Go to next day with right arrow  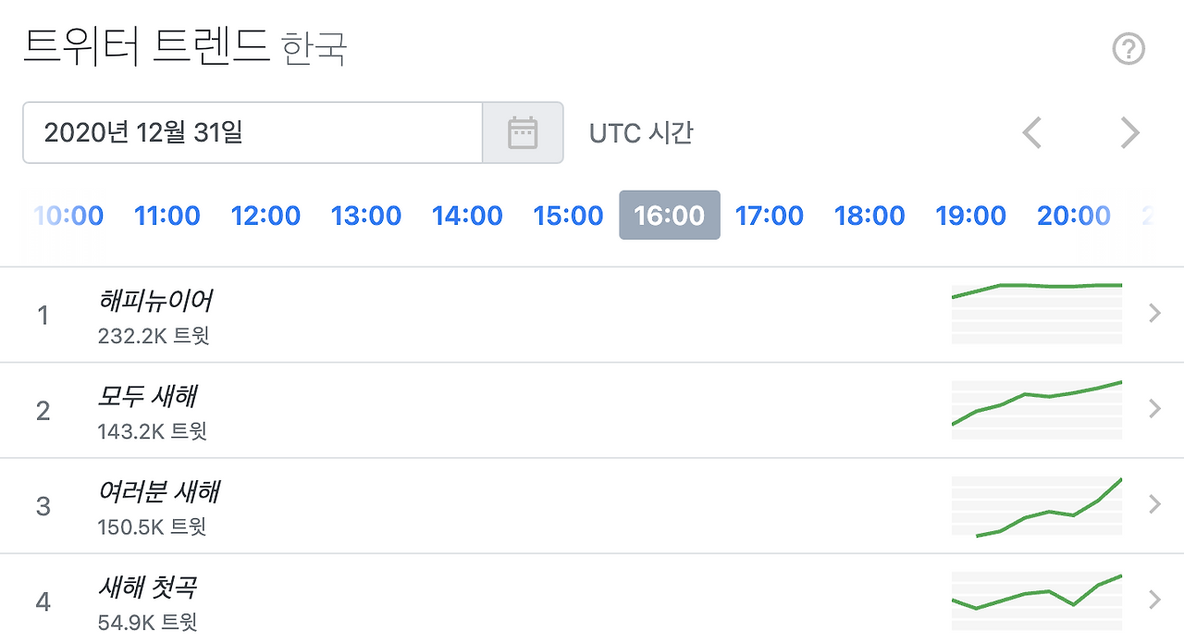(x=1129, y=132)
